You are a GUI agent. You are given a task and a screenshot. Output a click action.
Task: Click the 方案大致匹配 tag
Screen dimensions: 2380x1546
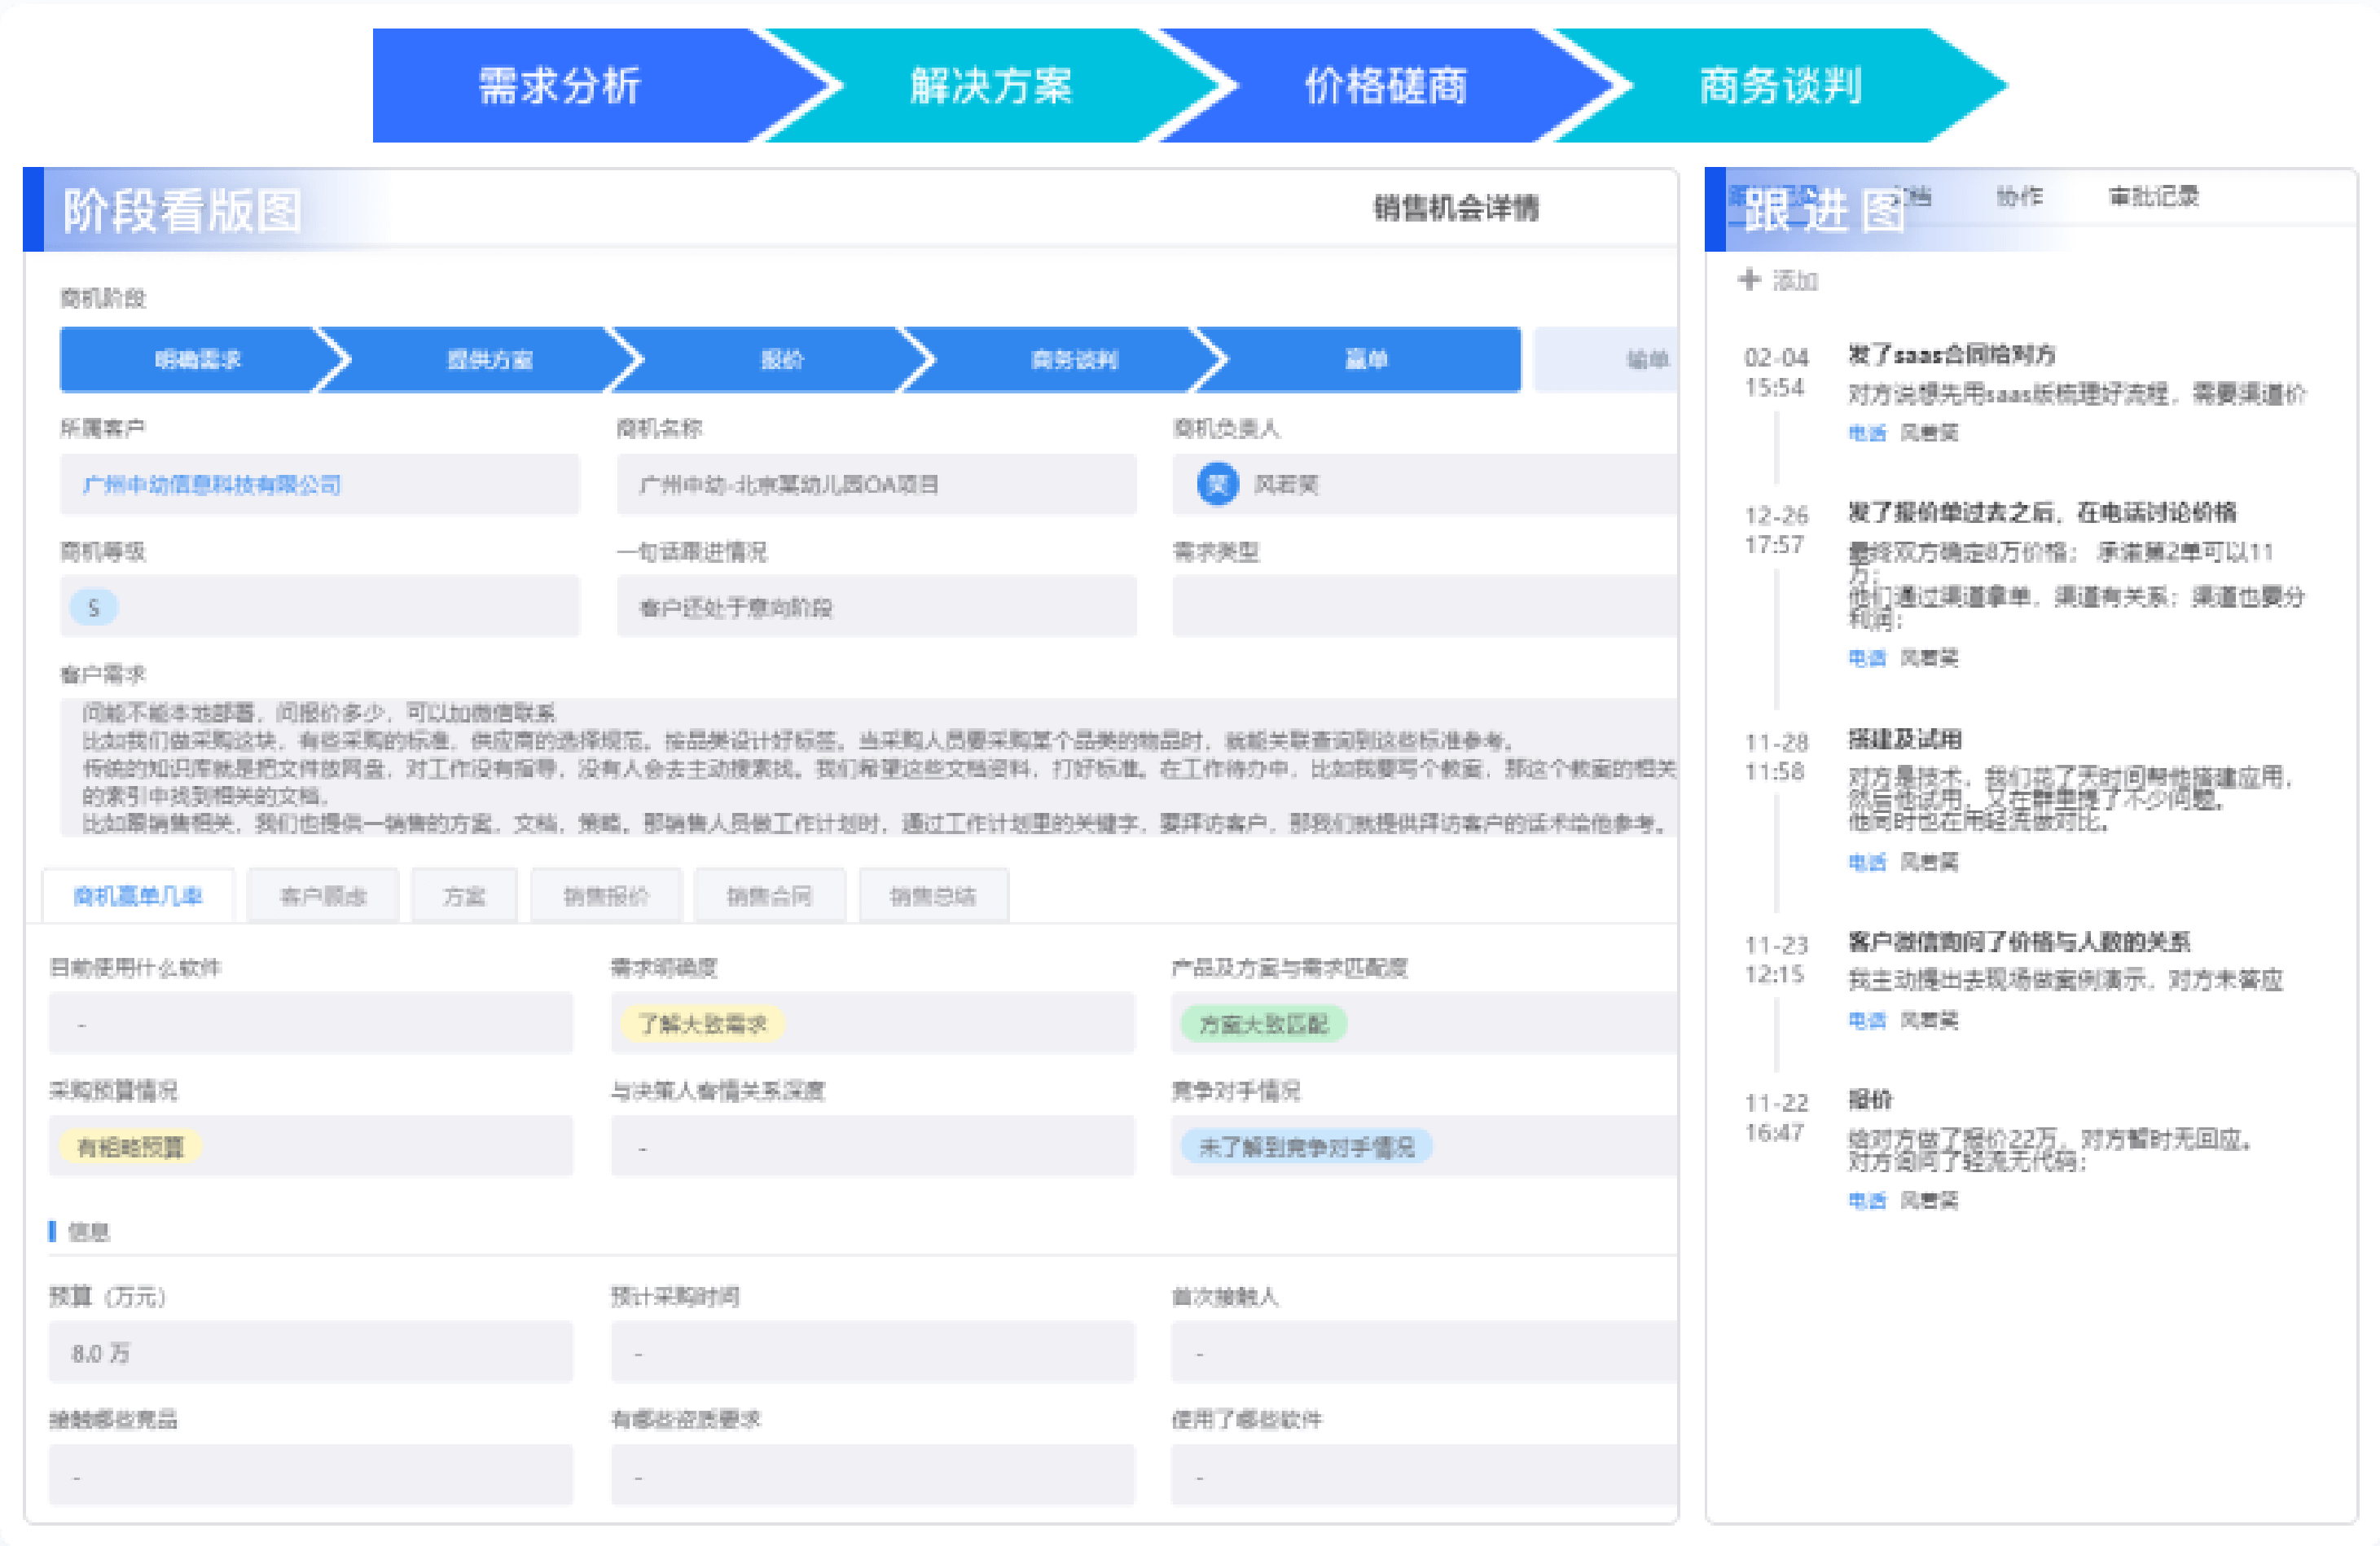[1263, 1024]
